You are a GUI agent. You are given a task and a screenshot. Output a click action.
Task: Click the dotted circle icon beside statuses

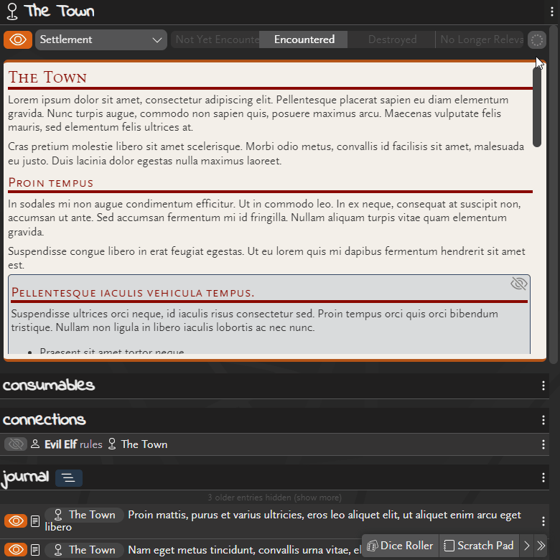(536, 40)
